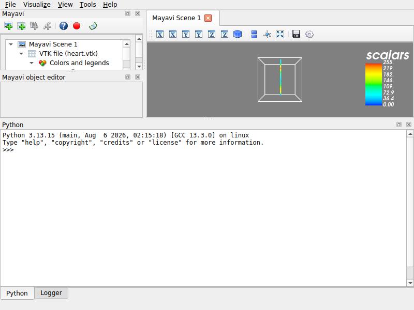
Task: Click the add new scene icon
Action: 8,26
